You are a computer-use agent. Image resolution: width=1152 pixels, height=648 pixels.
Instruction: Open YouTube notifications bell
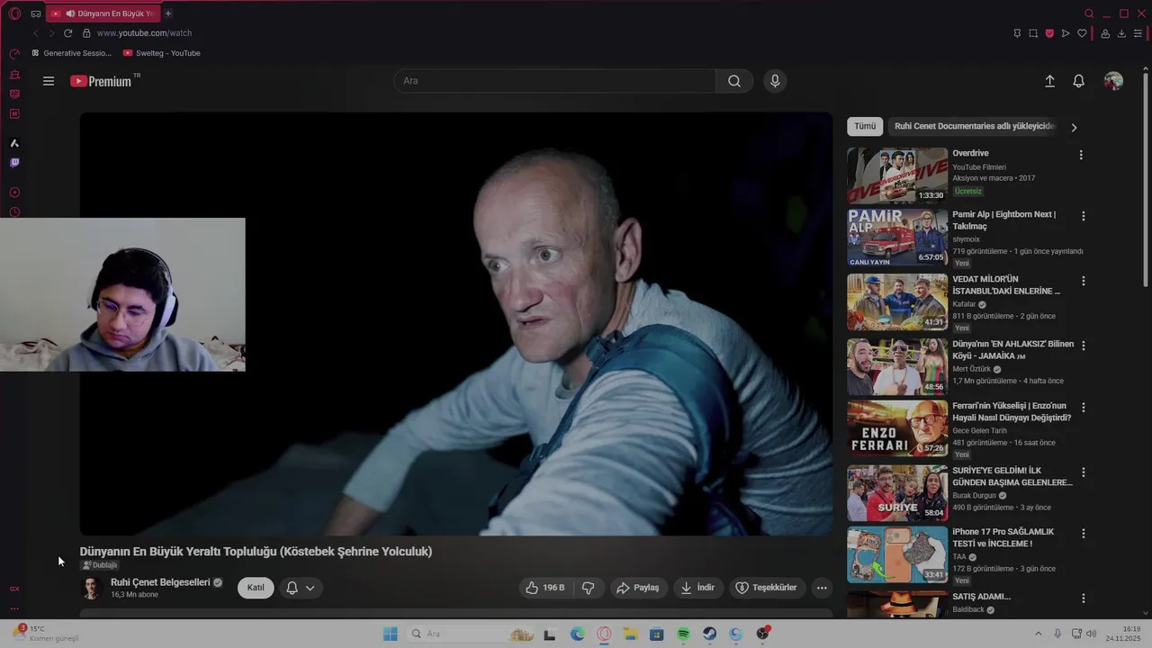point(1078,81)
